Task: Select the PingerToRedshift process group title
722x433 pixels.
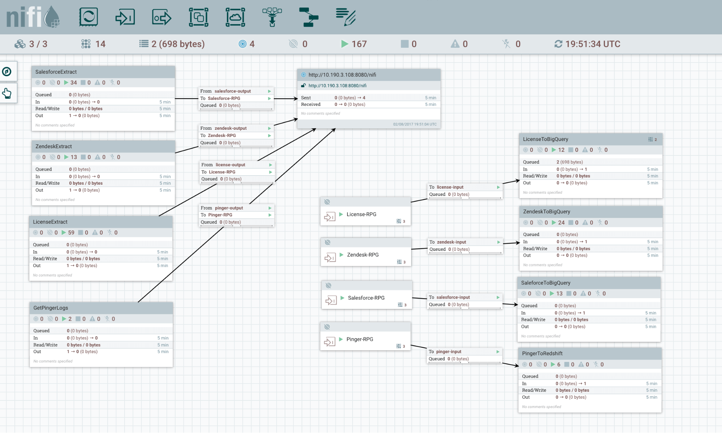Action: (542, 353)
